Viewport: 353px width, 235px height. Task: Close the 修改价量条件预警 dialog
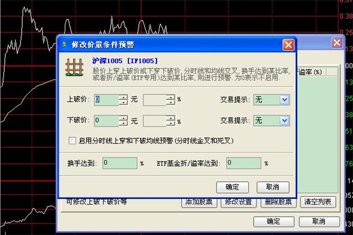(288, 45)
